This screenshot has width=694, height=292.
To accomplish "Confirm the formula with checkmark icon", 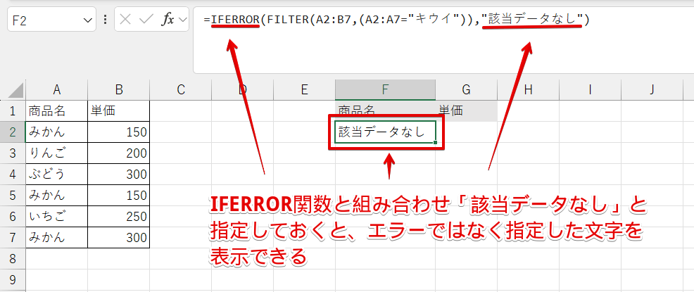I will tap(146, 20).
